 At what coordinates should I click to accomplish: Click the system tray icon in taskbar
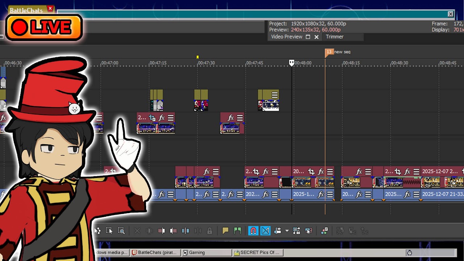tap(410, 253)
